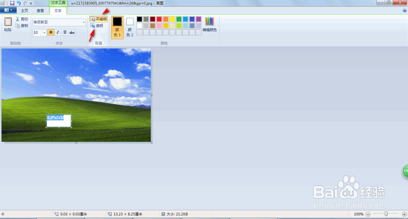Select the 文本 tab
The height and width of the screenshot is (219, 408).
pyautogui.click(x=58, y=11)
